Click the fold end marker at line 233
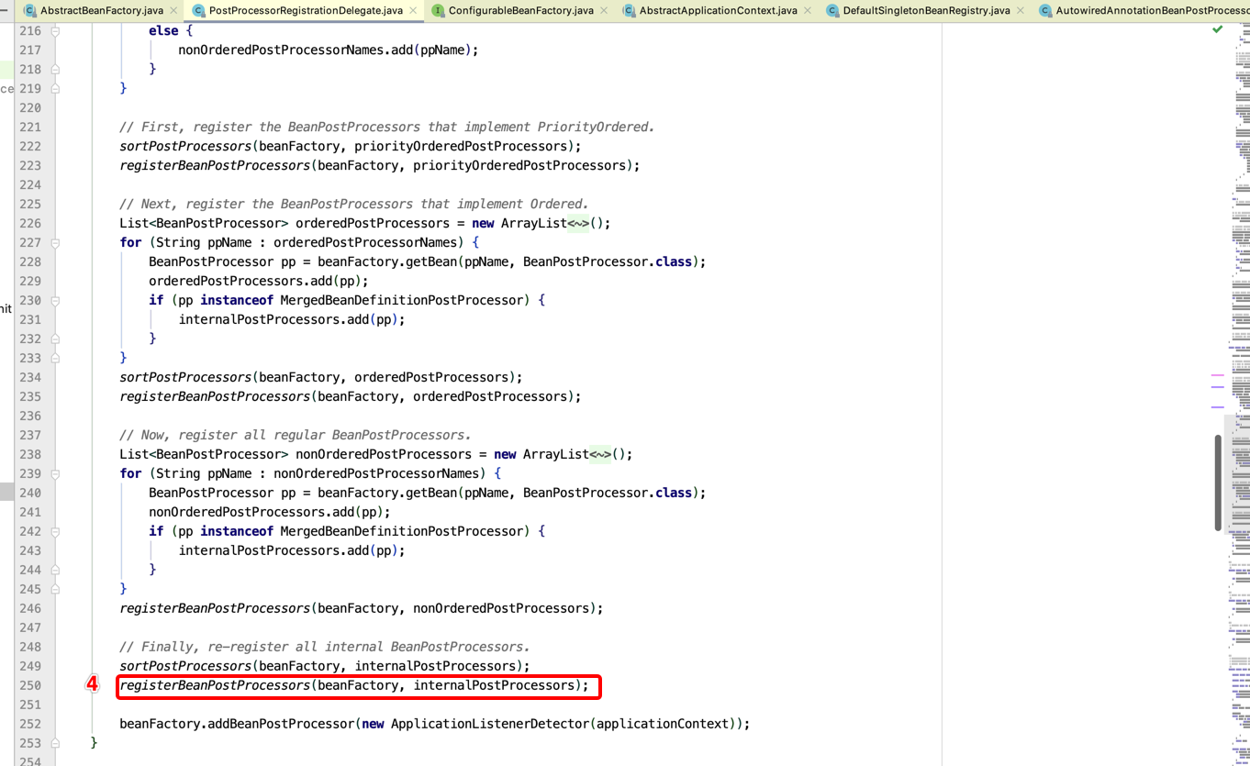Image resolution: width=1250 pixels, height=766 pixels. (x=55, y=358)
